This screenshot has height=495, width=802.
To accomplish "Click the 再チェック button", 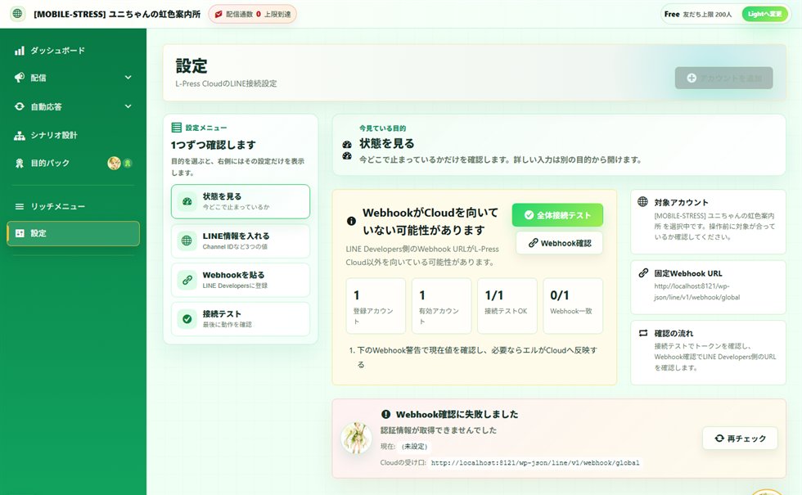I will point(740,439).
